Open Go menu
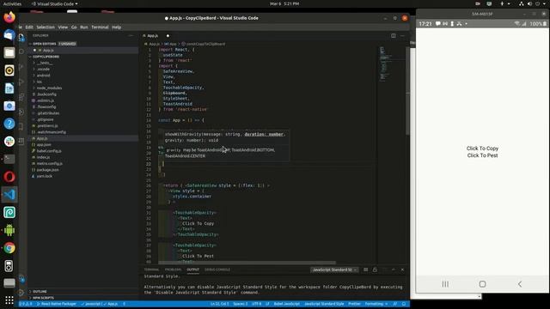The height and width of the screenshot is (309, 550). [x=74, y=27]
